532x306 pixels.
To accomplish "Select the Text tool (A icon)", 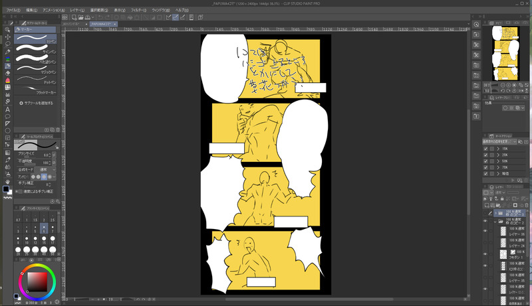I will (x=7, y=110).
